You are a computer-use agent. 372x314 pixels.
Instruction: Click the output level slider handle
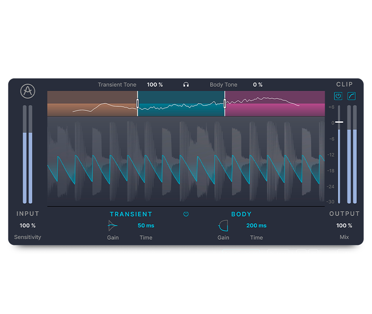[x=339, y=122]
